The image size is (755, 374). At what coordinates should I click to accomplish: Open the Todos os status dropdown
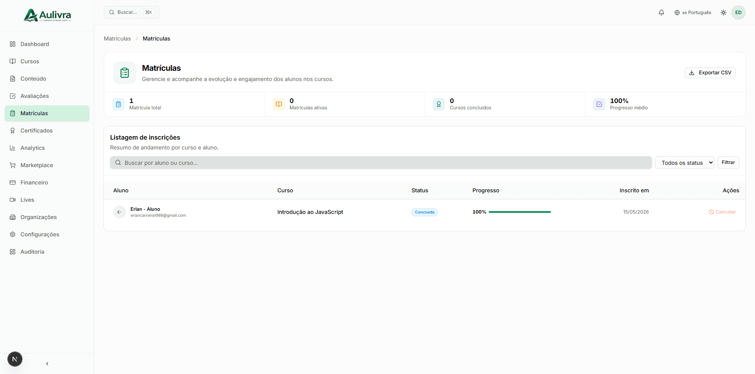685,162
